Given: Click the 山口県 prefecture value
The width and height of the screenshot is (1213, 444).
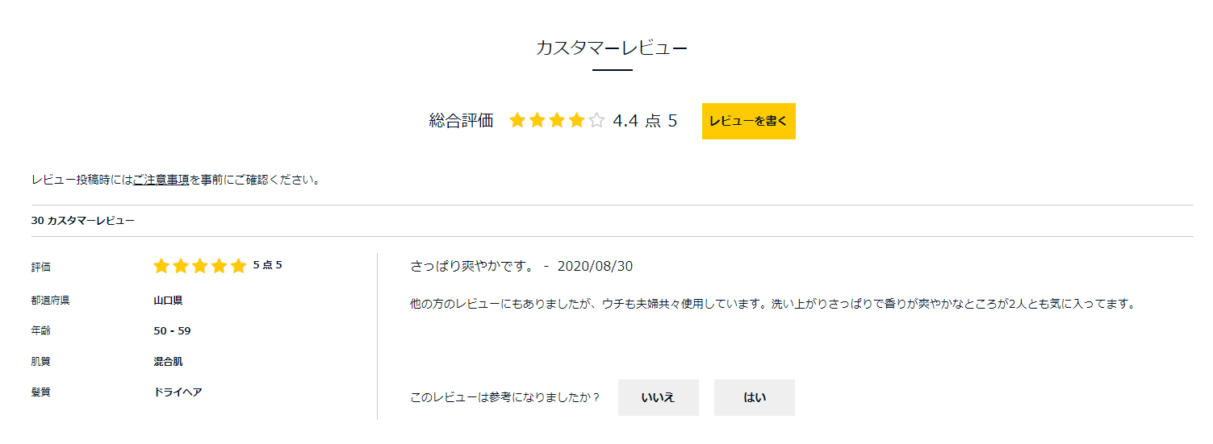Looking at the screenshot, I should pos(168,301).
